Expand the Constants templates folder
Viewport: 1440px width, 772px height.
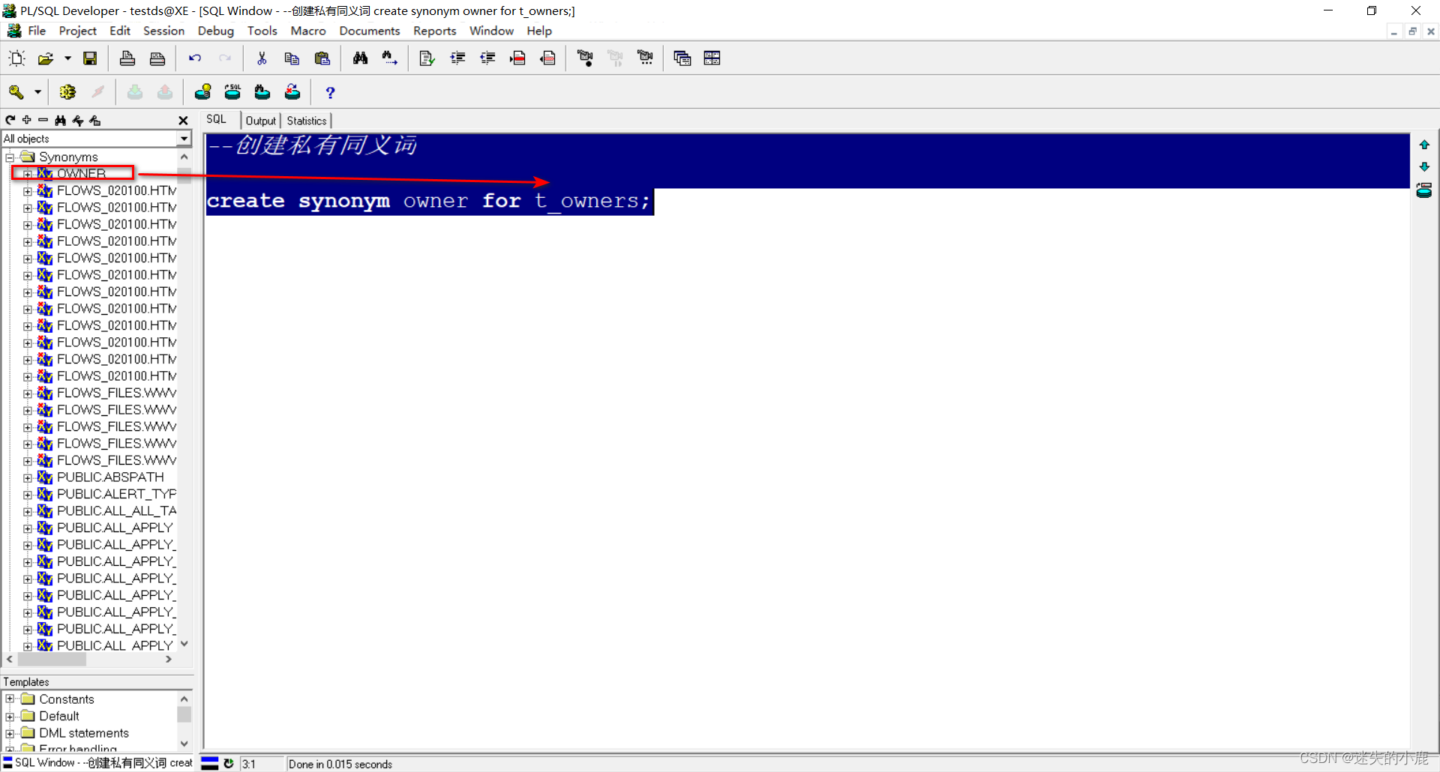coord(10,699)
